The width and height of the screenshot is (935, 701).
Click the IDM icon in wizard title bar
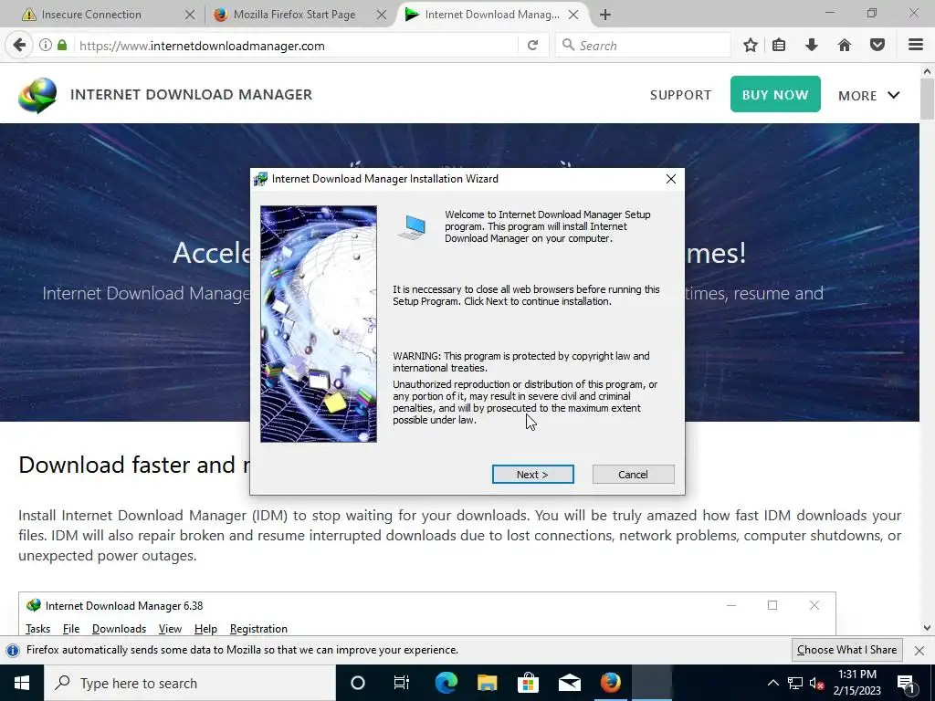coord(260,179)
